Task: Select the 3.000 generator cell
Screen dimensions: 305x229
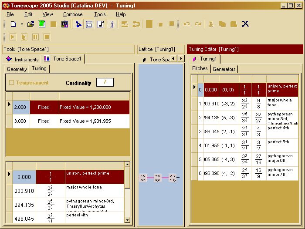Action: (x=21, y=121)
